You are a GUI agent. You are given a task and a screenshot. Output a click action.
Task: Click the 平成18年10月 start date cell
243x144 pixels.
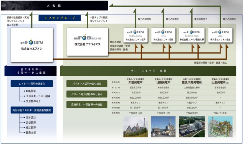coord(135,113)
